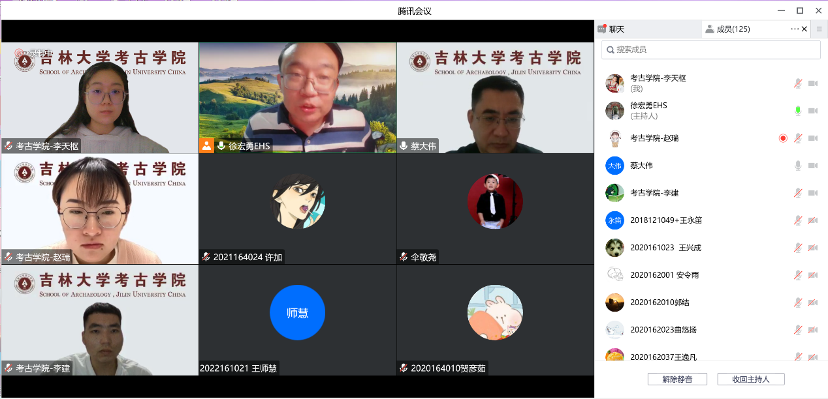
Task: Select member name 2020162001 安令雨
Action: click(665, 275)
